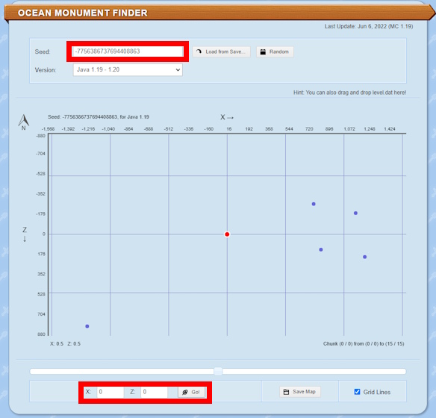
Task: Open the Version dropdown Java 1.19 - 1.20
Action: (128, 69)
